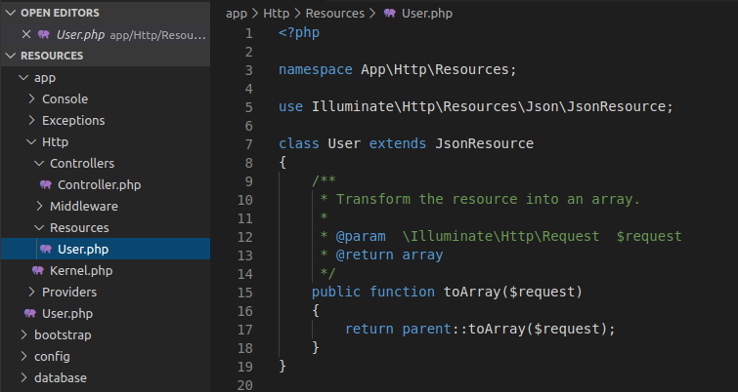Collapse the Open Editors section
This screenshot has width=738, height=392.
point(10,13)
